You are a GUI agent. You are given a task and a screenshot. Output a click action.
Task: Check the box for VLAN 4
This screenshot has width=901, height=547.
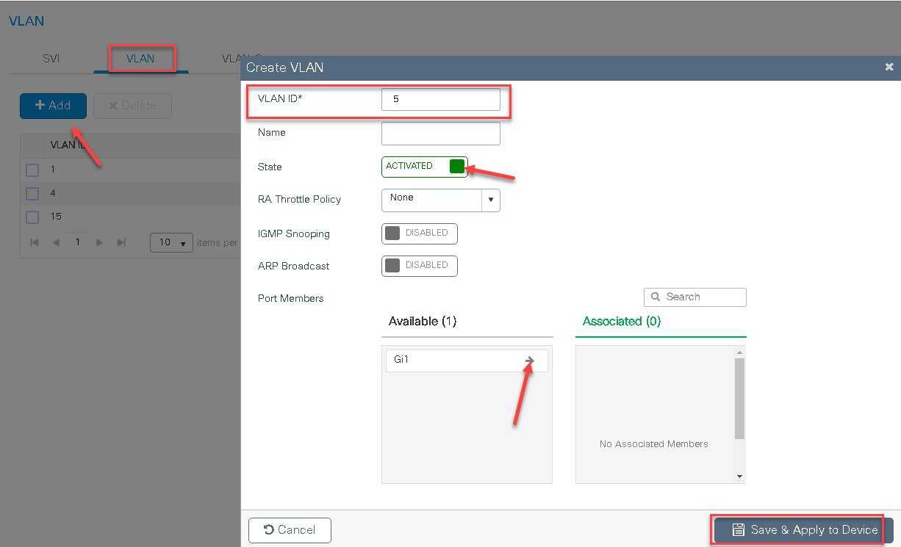point(32,194)
